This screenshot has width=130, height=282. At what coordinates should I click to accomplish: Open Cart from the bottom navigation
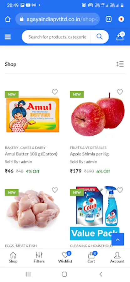91,257
